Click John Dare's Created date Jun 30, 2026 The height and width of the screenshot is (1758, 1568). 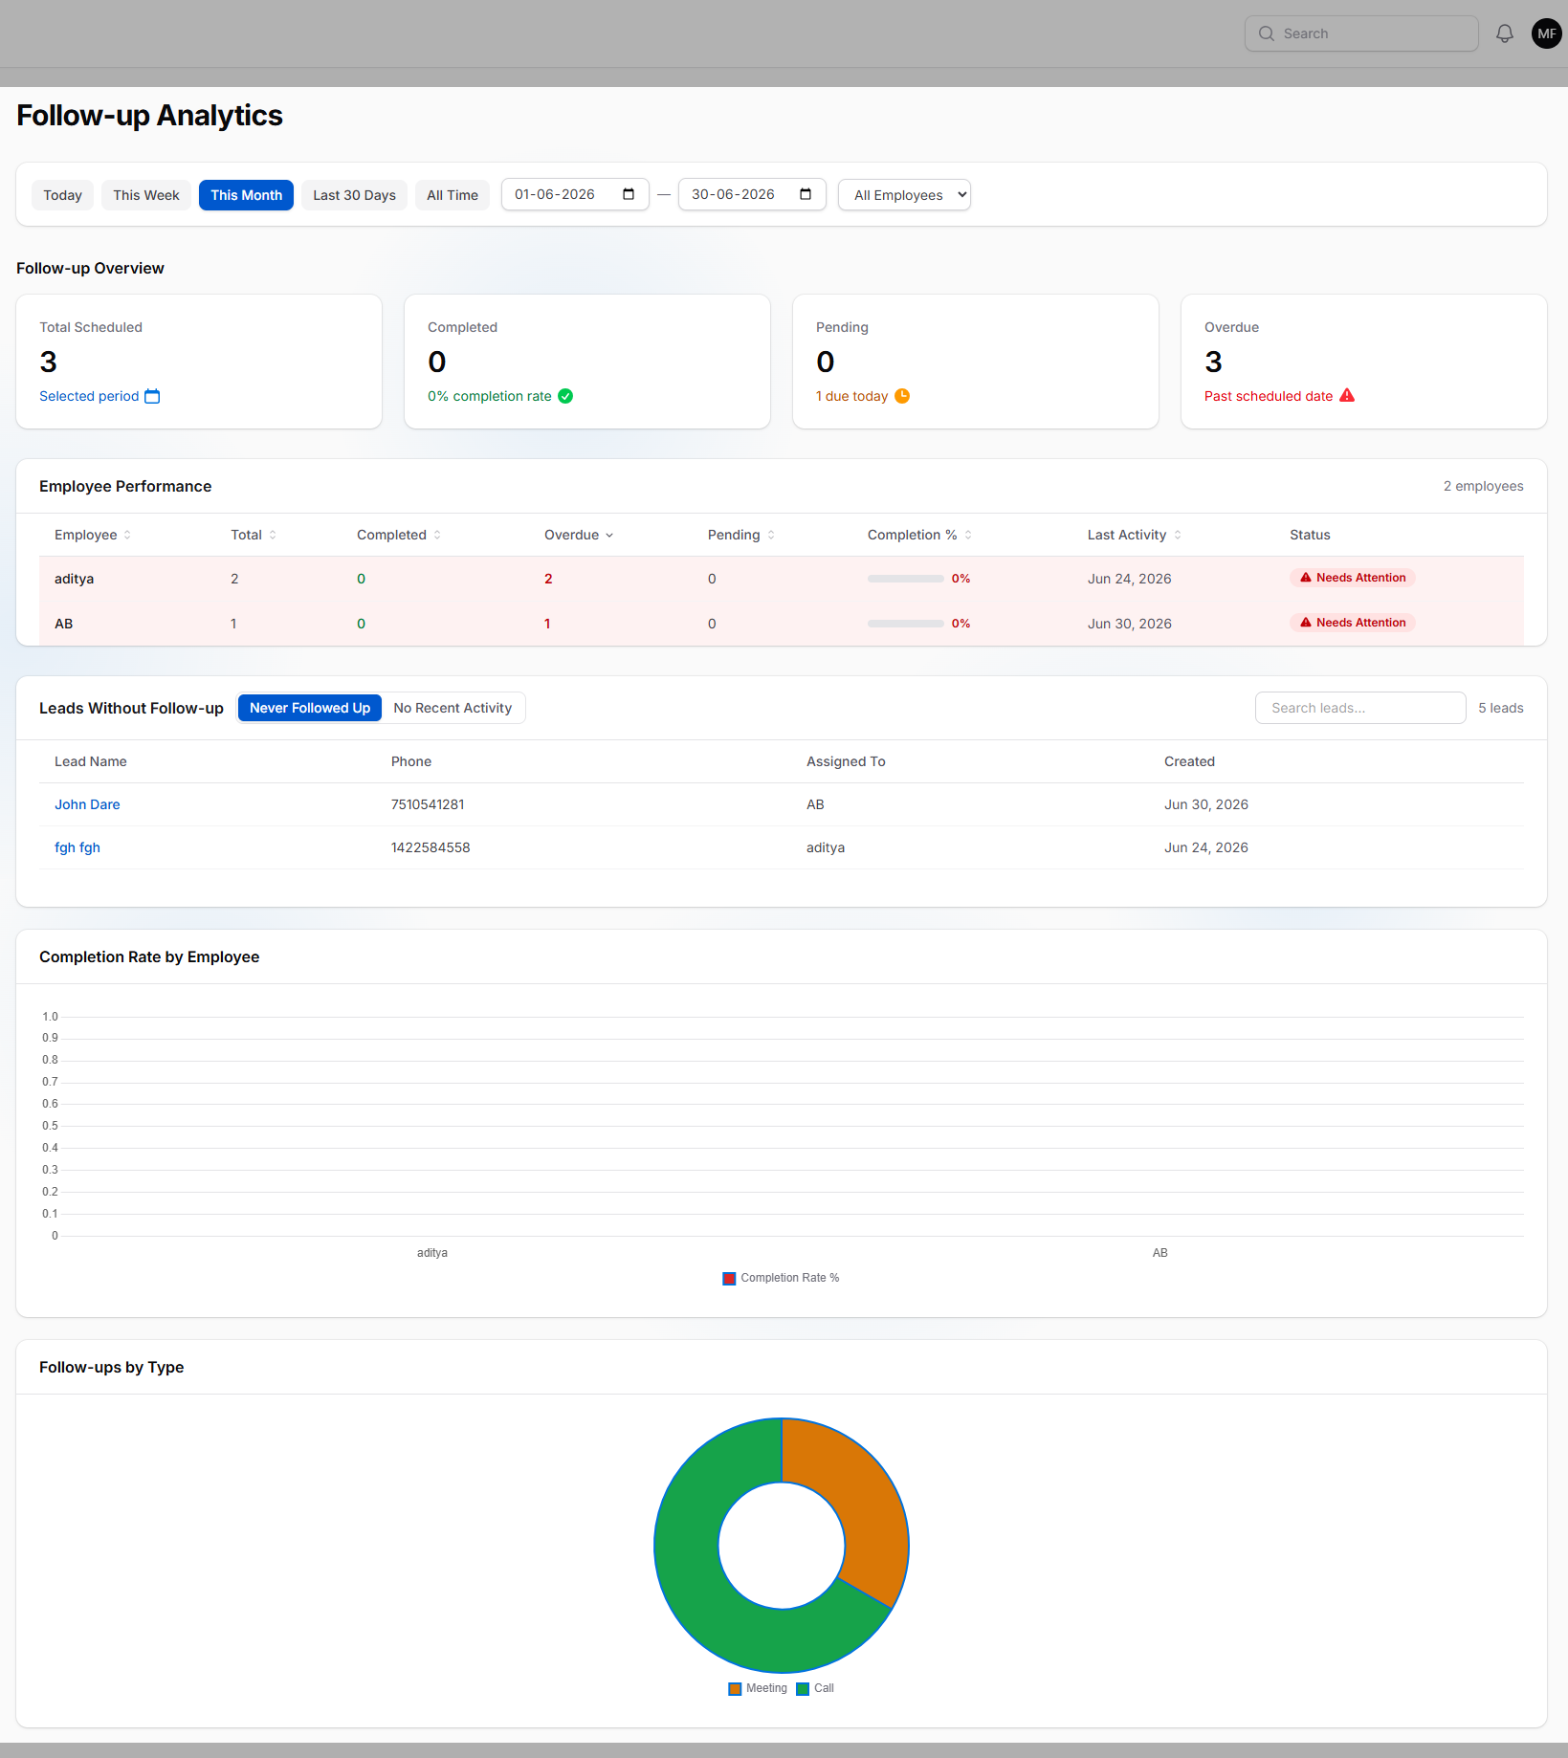1205,804
